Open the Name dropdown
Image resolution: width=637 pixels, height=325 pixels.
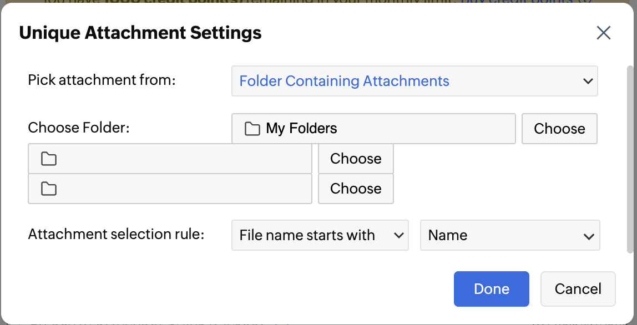point(509,235)
